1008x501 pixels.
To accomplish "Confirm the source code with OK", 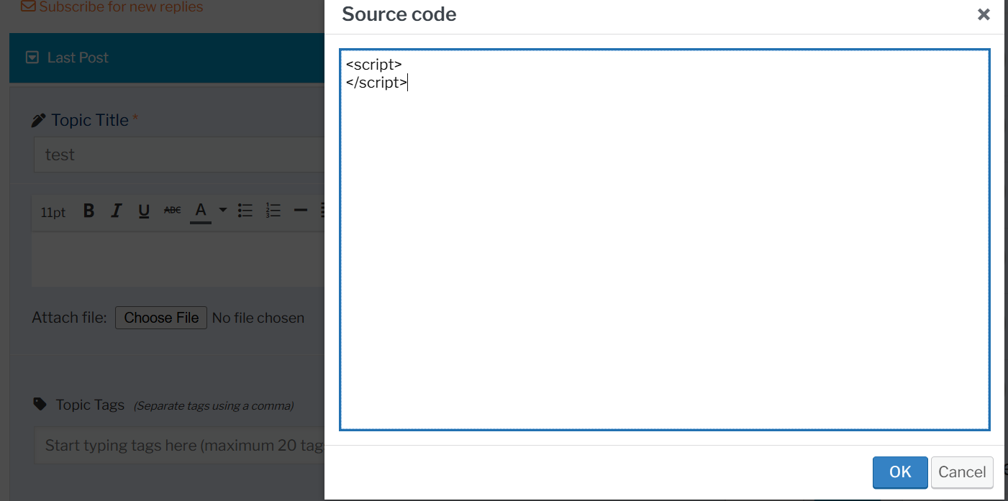I will click(900, 472).
